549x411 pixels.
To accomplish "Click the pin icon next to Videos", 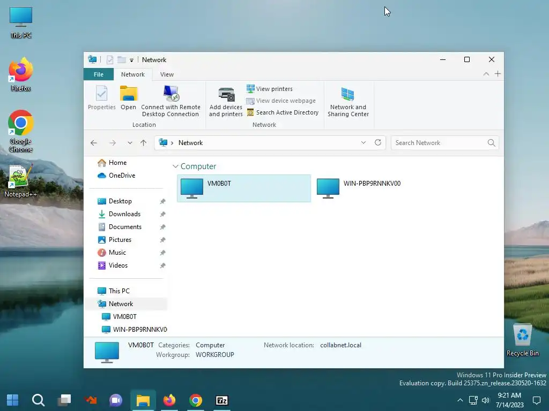I will [162, 265].
